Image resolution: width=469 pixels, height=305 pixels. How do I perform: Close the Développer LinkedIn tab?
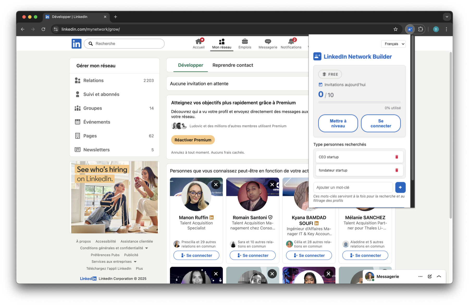(105, 17)
